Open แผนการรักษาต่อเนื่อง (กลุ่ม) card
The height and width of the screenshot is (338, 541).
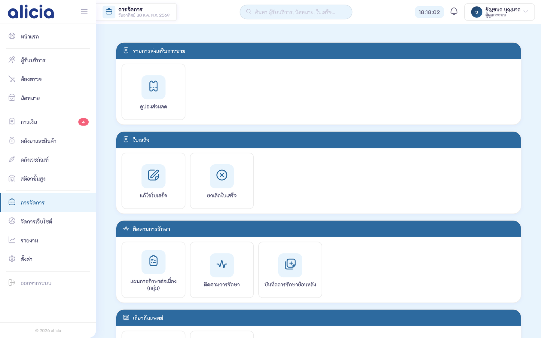pos(153,270)
